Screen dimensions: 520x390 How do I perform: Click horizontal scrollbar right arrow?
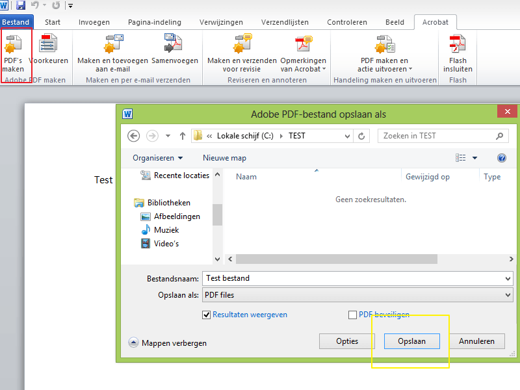point(511,259)
